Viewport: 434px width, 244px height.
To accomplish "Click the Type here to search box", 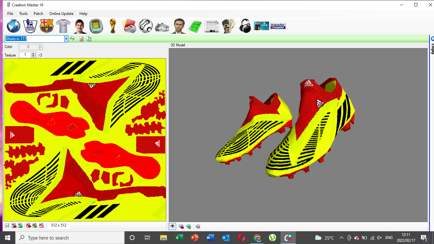I will tap(70, 238).
